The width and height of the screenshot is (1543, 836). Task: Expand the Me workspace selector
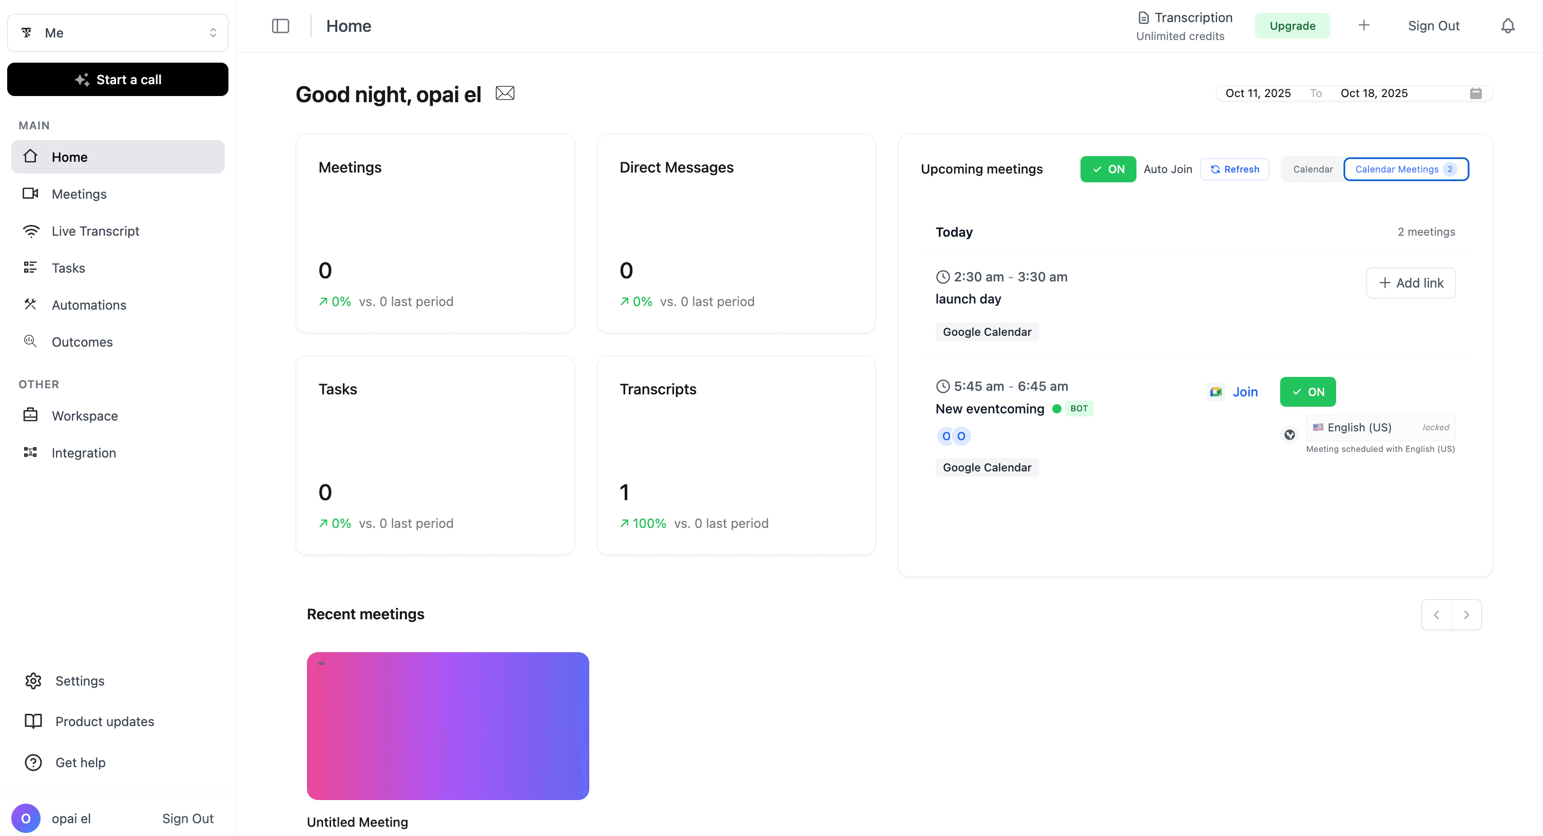tap(118, 33)
